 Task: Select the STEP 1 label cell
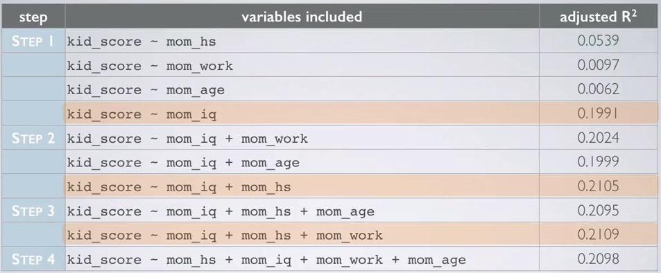tap(33, 42)
